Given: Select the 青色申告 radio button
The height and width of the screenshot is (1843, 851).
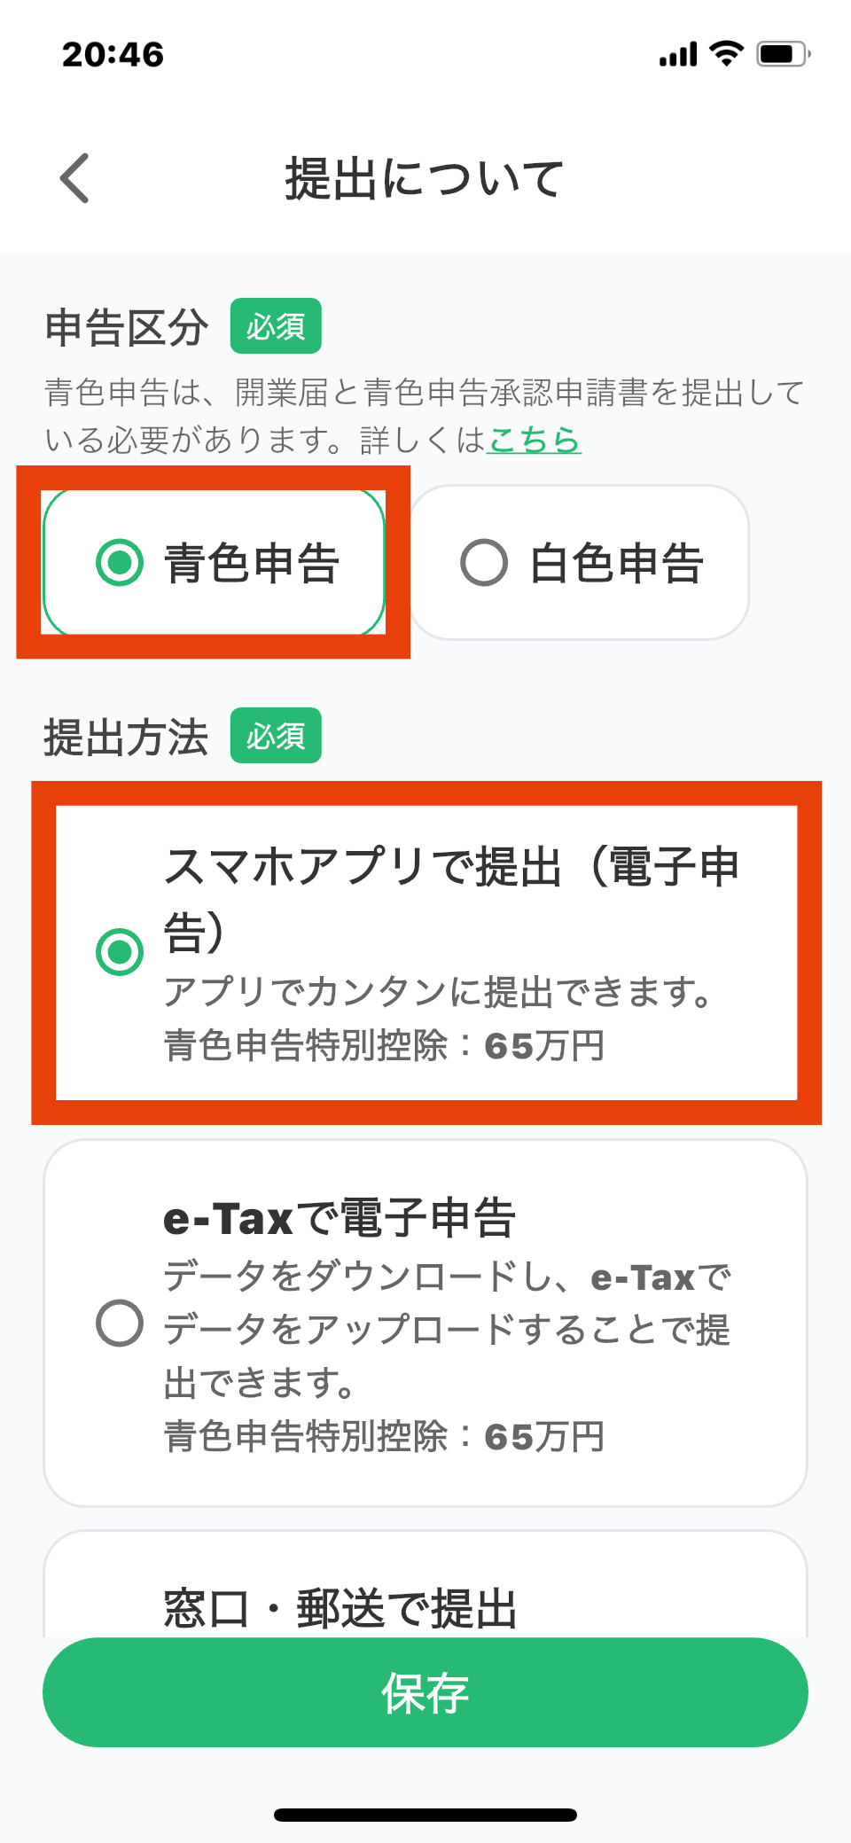Looking at the screenshot, I should (x=120, y=562).
